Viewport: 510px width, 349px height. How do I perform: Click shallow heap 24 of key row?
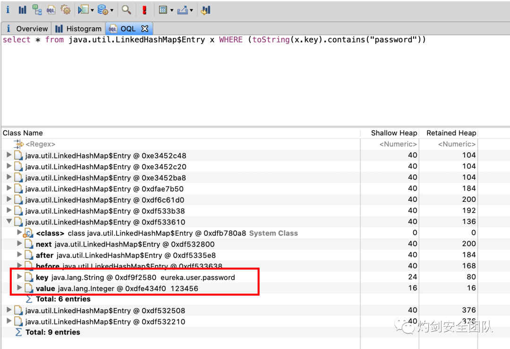pos(412,277)
